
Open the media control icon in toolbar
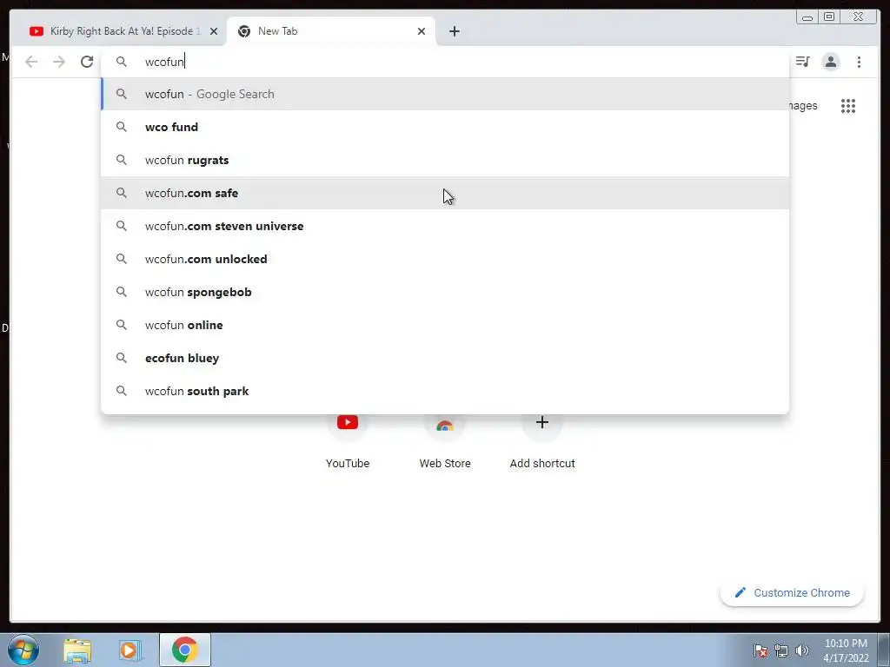click(x=802, y=62)
